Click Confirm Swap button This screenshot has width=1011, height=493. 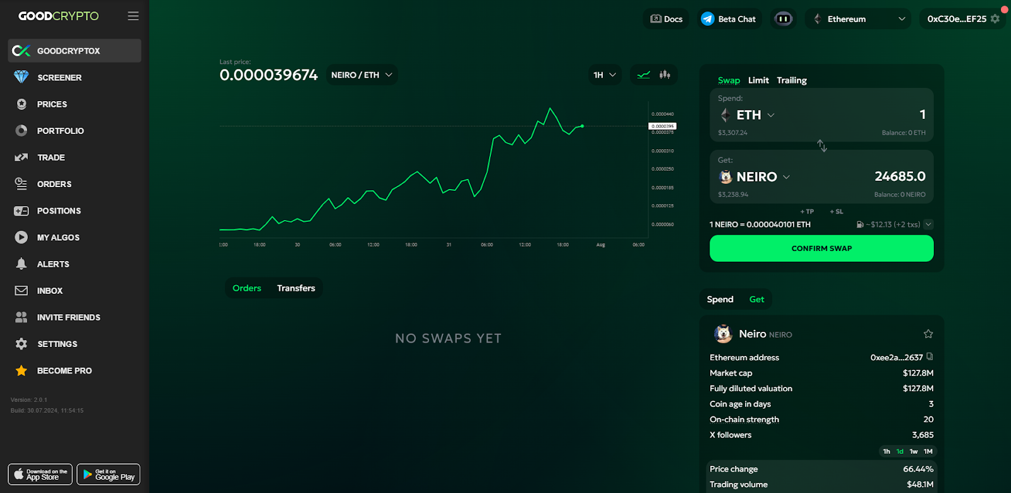pos(821,248)
